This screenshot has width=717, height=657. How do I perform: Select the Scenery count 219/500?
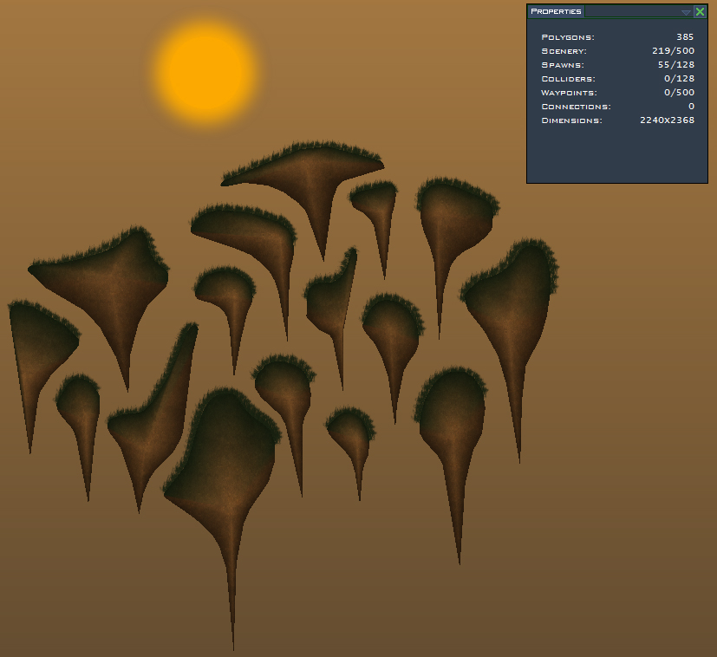[675, 51]
